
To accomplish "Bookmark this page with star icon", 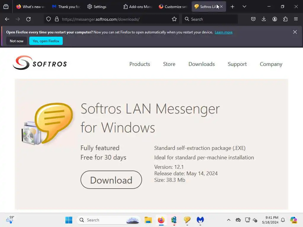I will [x=174, y=19].
